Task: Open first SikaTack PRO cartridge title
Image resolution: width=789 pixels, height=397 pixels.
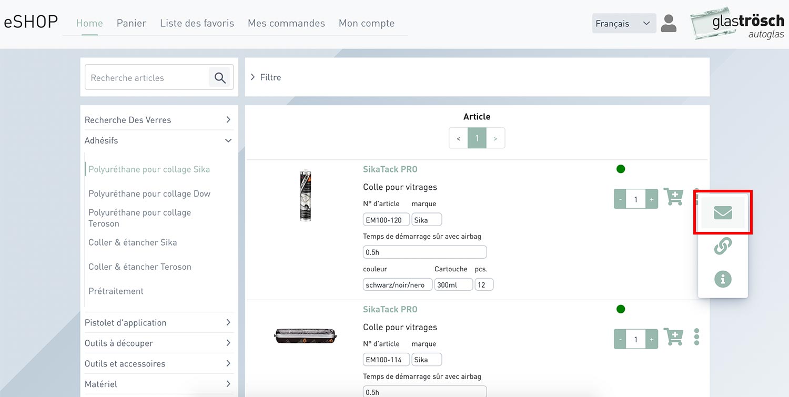Action: (x=390, y=169)
